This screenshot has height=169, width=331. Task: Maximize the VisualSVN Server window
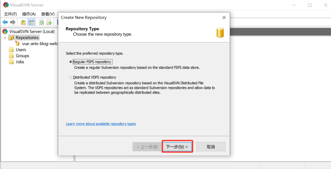tap(310, 5)
